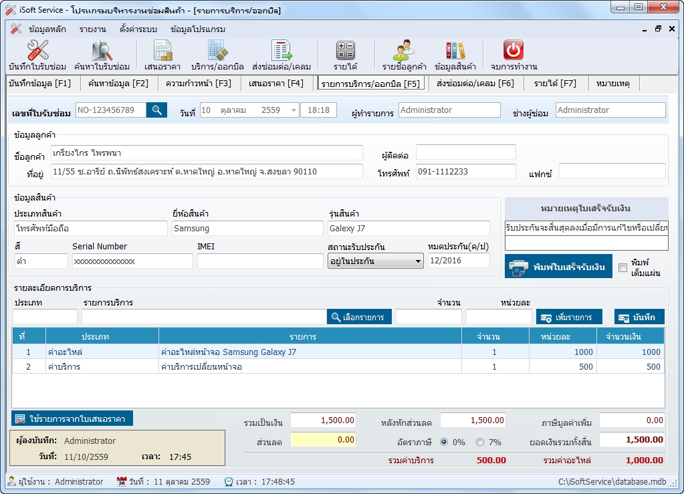Switch to the ความก้าวหน้า [F3] tab
The image size is (684, 494).
[199, 84]
